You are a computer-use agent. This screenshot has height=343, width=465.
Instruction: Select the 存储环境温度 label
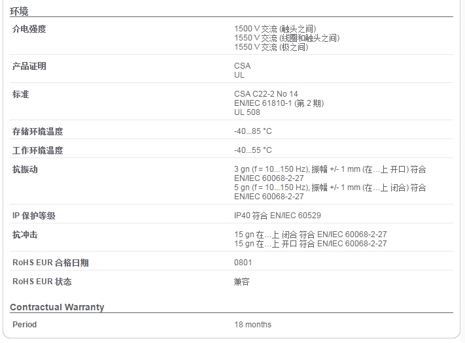point(38,131)
